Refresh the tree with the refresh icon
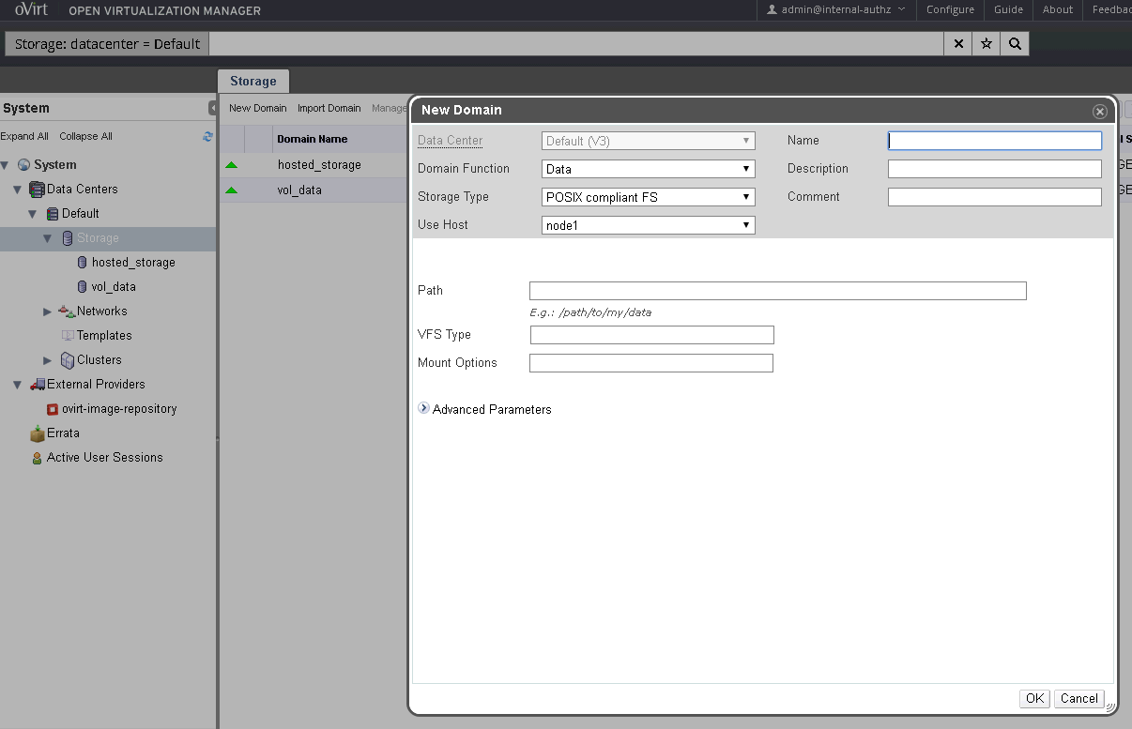Image resolution: width=1132 pixels, height=729 pixels. pyautogui.click(x=207, y=136)
